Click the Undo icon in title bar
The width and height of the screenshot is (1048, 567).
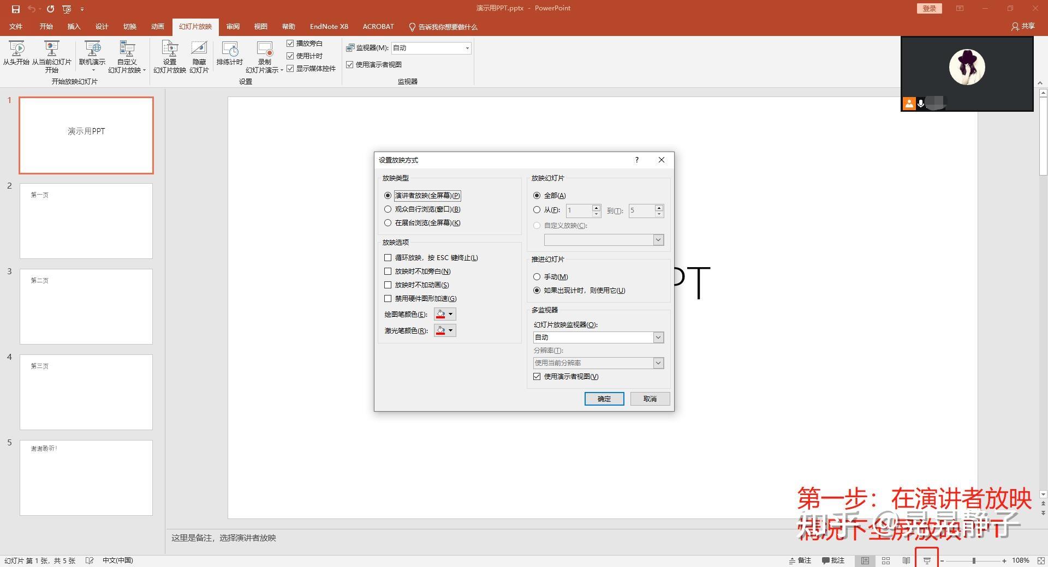pos(32,9)
